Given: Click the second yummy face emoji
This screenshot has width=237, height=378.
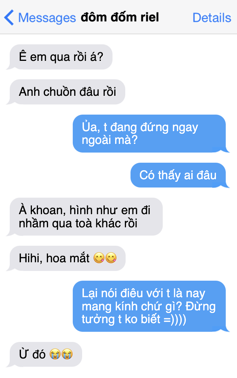Looking at the screenshot, I should 111,258.
